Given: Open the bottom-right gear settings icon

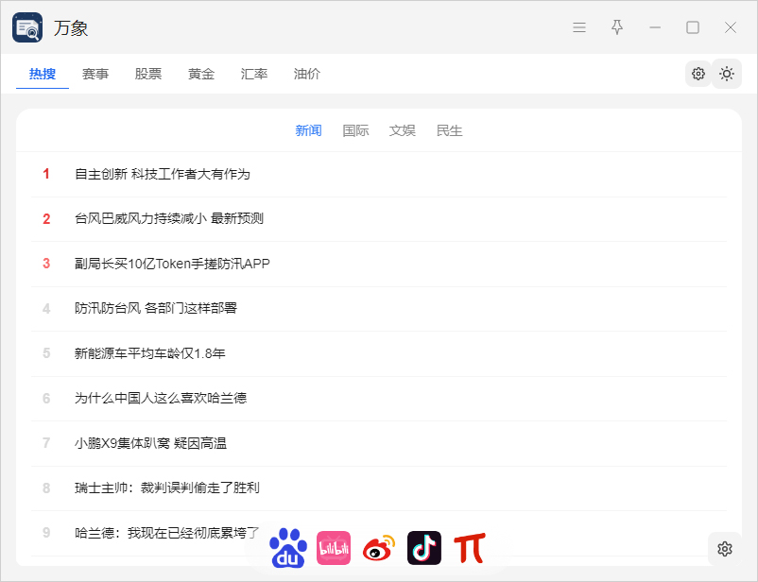Looking at the screenshot, I should (x=725, y=549).
